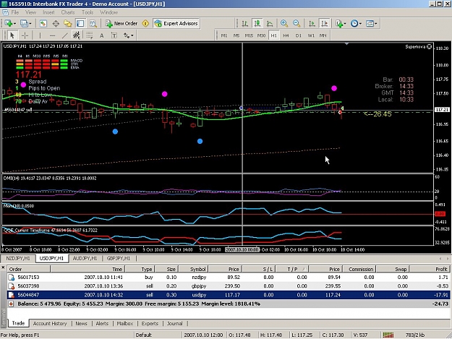Screen dimensions: 452x339
Task: Select the Text Label tool
Action: pos(114,35)
